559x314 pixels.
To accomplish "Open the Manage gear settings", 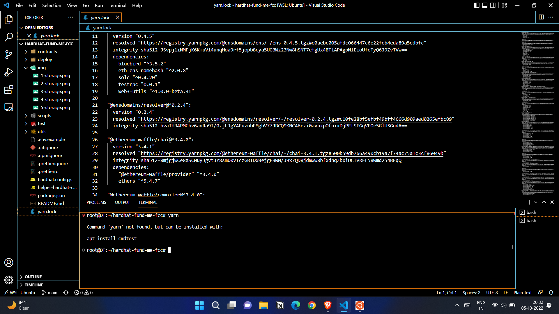I will (9, 280).
